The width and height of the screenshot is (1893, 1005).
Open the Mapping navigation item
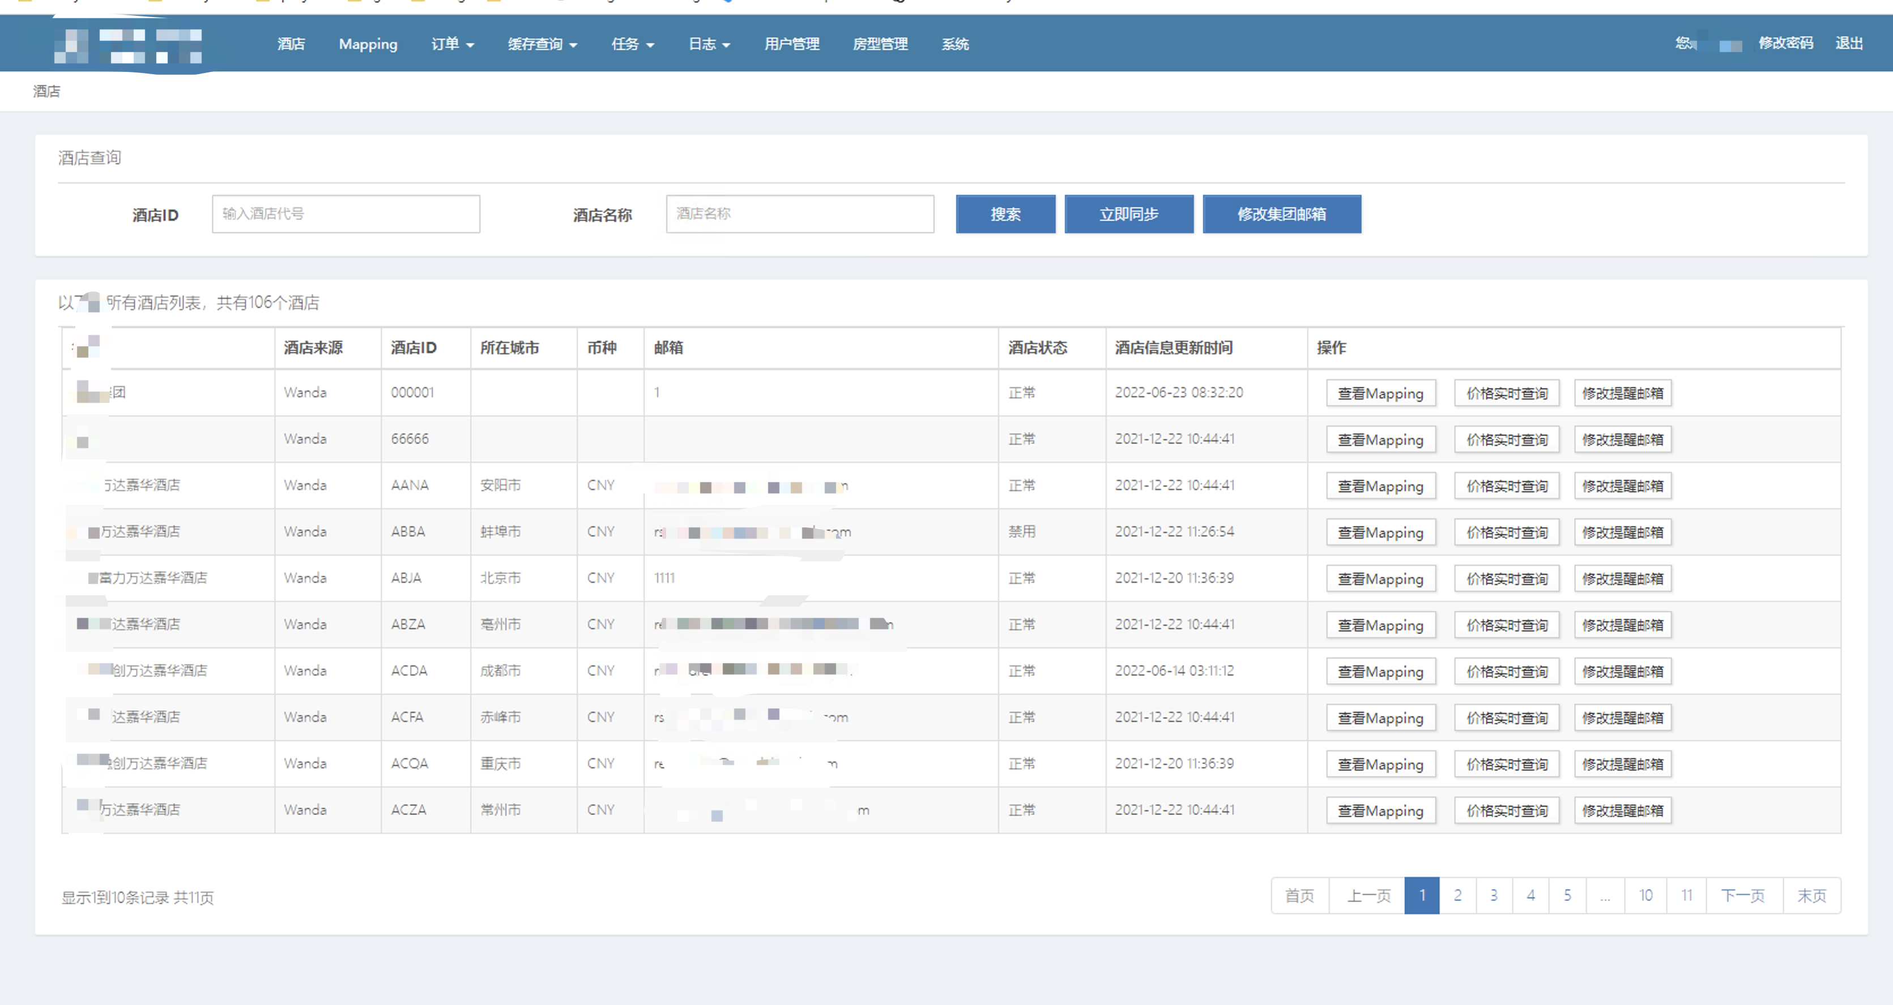click(368, 44)
